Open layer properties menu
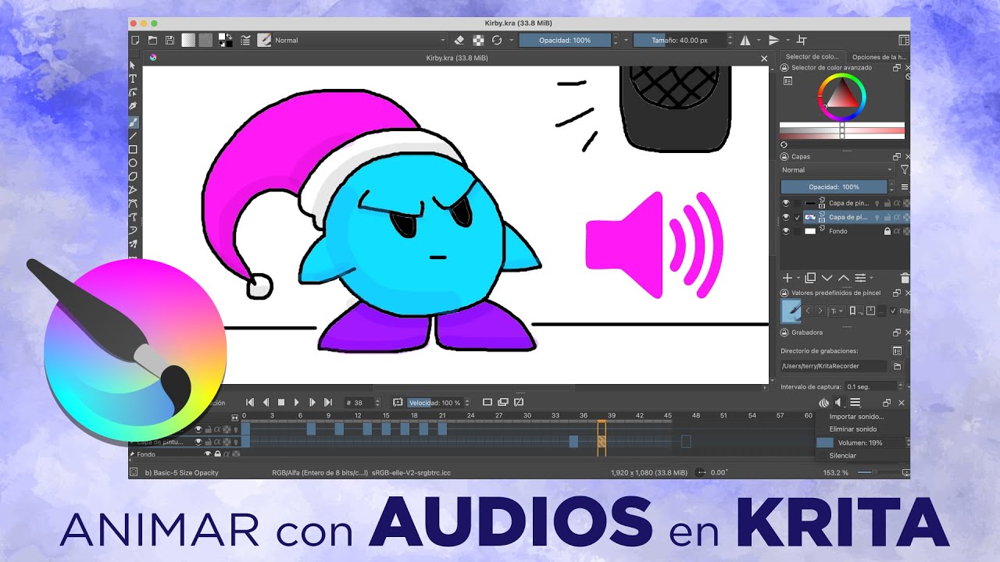 [861, 278]
